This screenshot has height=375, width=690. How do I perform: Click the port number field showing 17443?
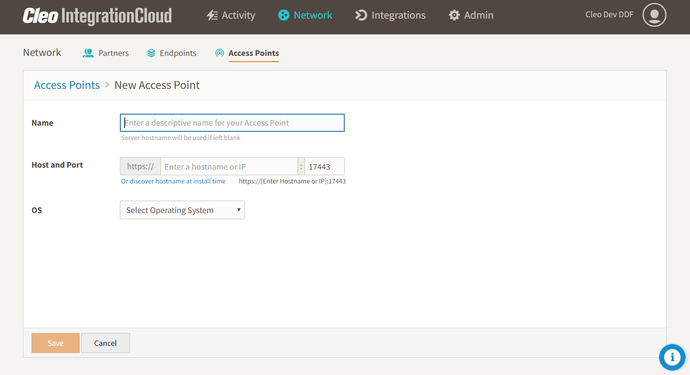[x=324, y=167]
